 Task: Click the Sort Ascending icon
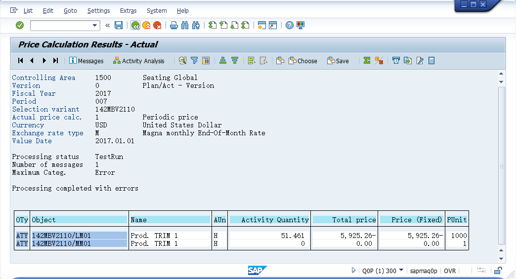[223, 60]
